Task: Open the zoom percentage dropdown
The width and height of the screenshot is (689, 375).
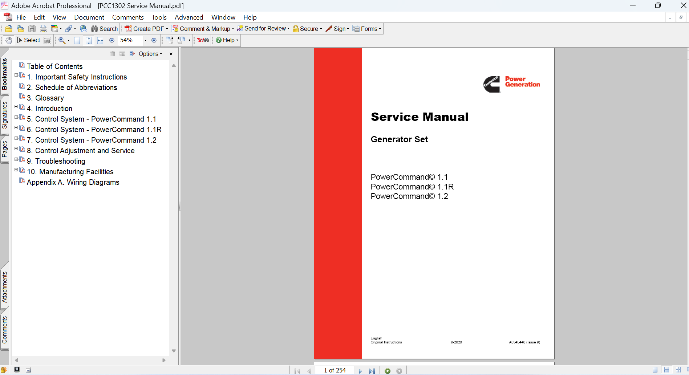Action: click(145, 40)
